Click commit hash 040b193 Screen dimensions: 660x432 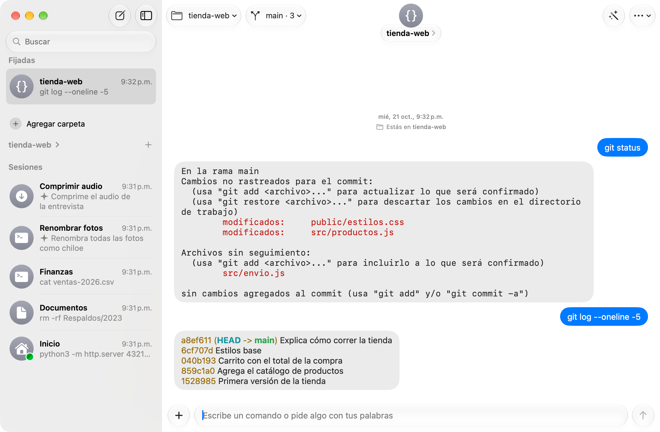click(199, 361)
